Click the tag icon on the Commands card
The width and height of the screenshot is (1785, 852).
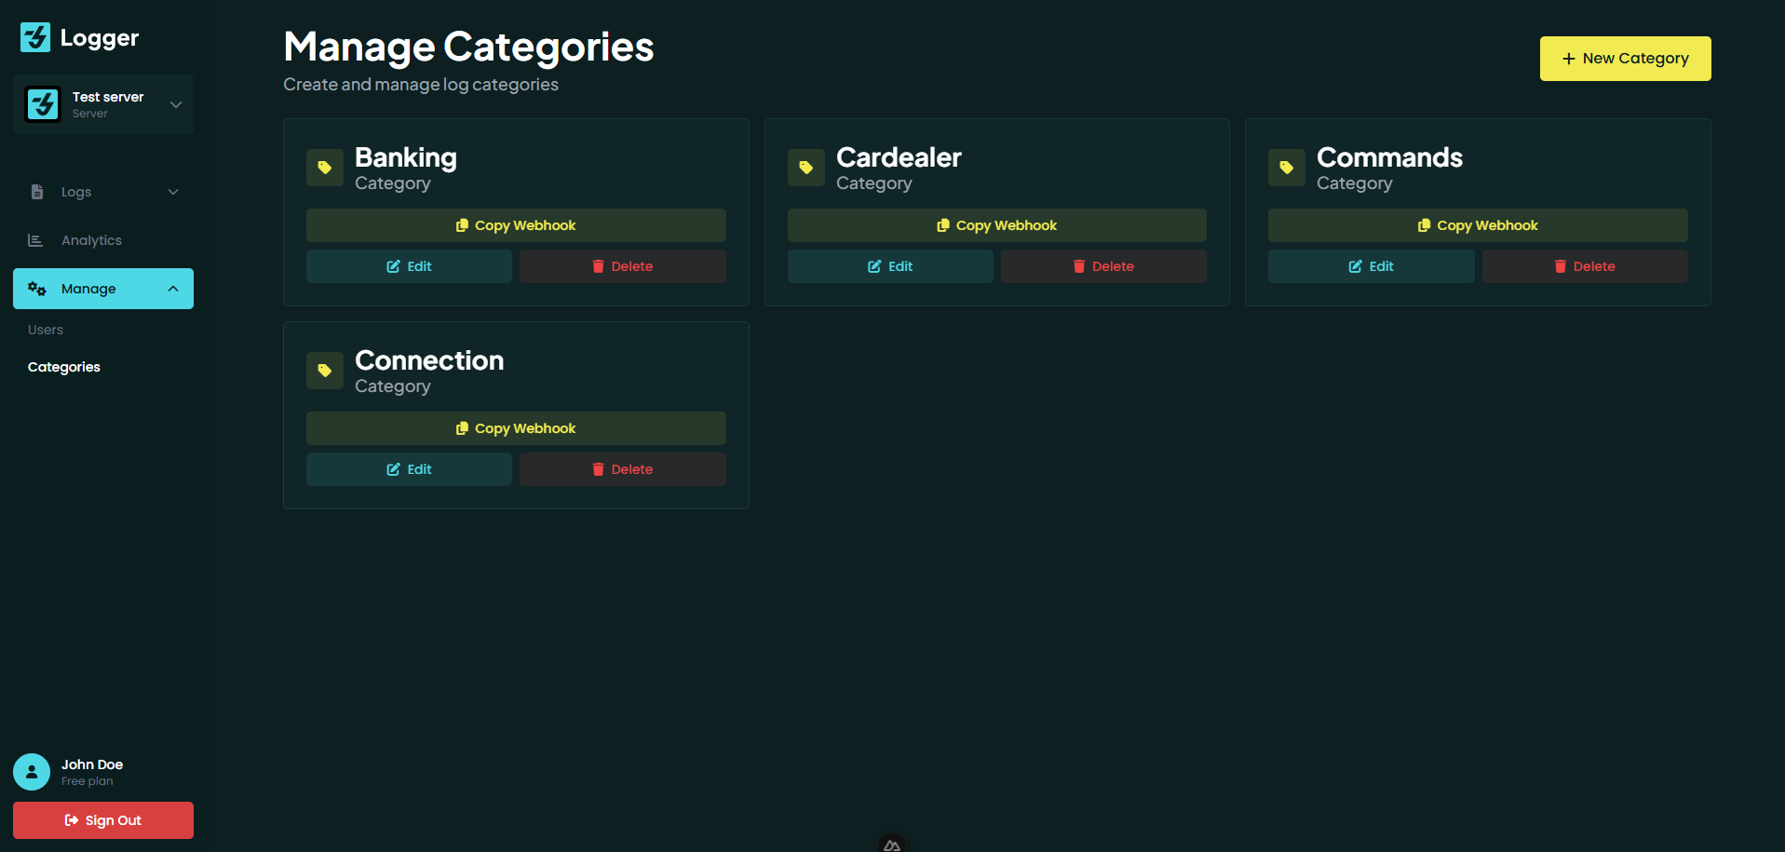click(1286, 168)
